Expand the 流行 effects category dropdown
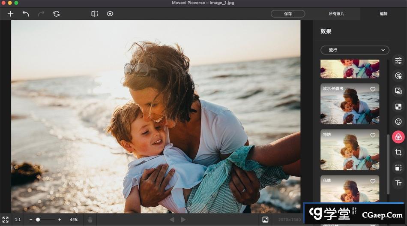The height and width of the screenshot is (226, 407). point(355,50)
